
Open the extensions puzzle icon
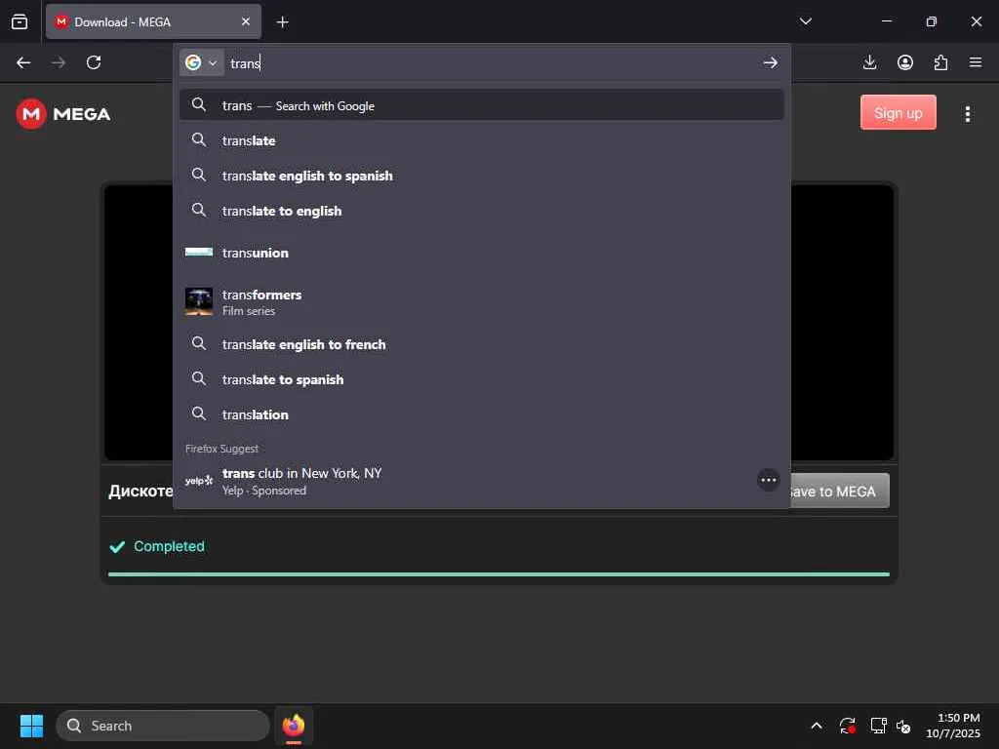click(x=940, y=62)
